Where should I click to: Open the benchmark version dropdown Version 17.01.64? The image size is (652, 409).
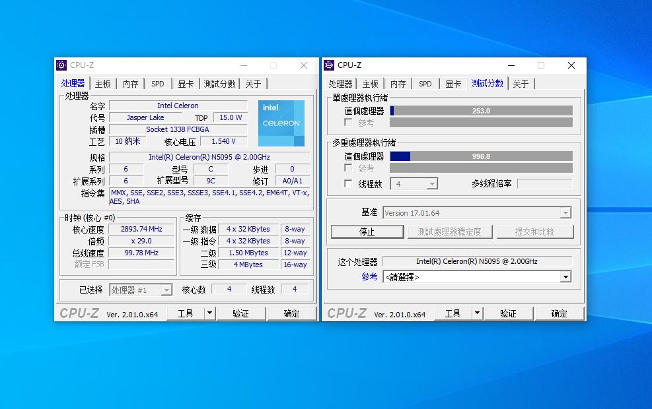coord(478,212)
